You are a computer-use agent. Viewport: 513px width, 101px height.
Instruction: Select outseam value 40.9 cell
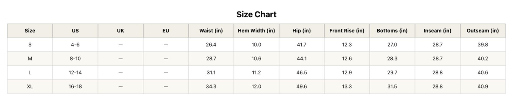tap(483, 87)
